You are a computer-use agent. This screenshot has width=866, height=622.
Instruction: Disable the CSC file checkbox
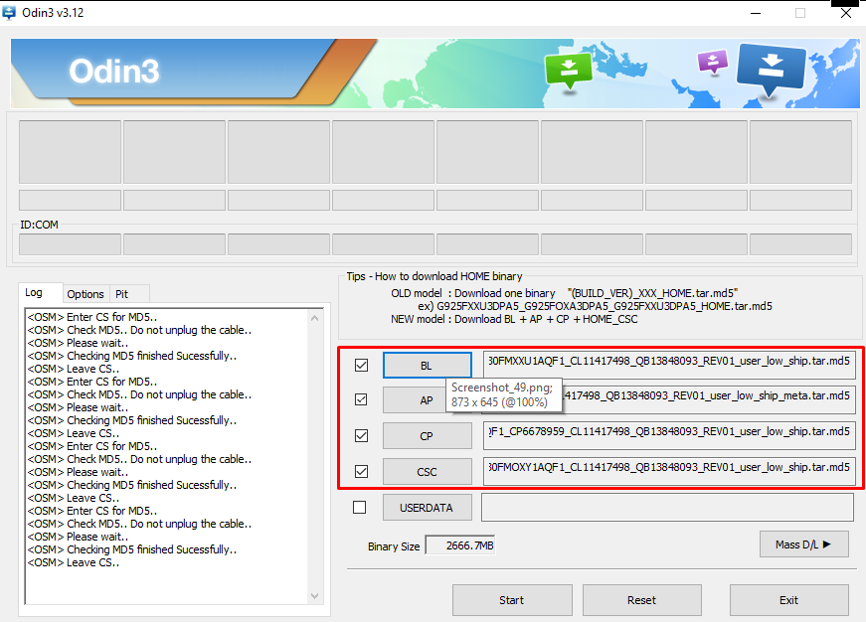point(361,471)
